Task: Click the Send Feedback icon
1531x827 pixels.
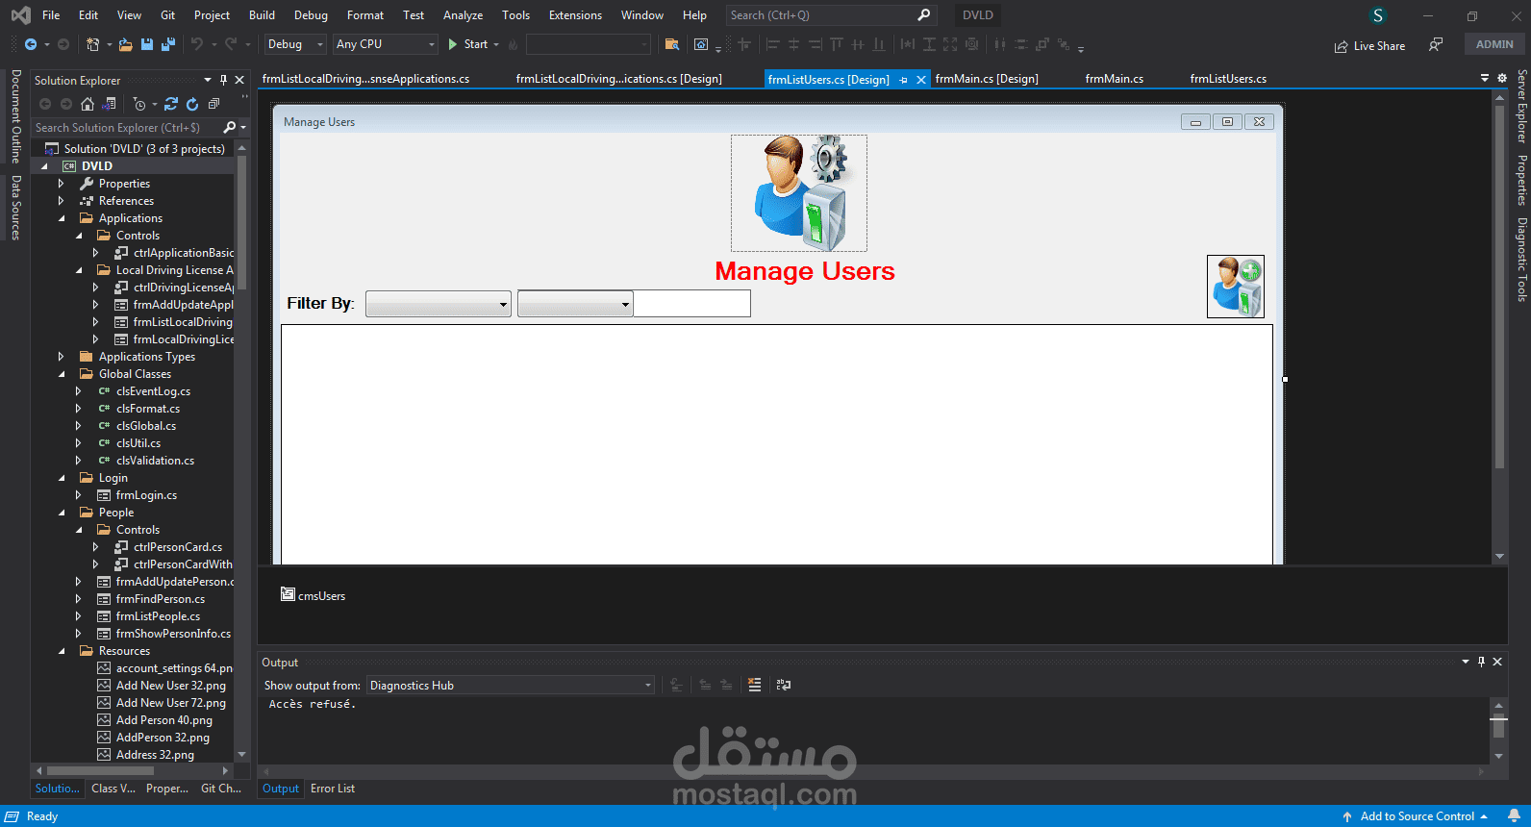Action: [1436, 44]
